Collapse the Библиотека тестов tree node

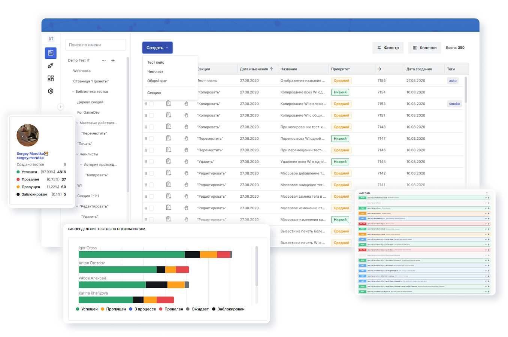point(73,92)
